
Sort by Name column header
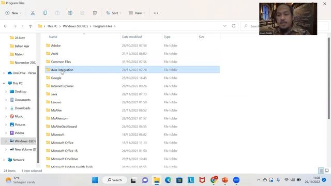coord(53,37)
